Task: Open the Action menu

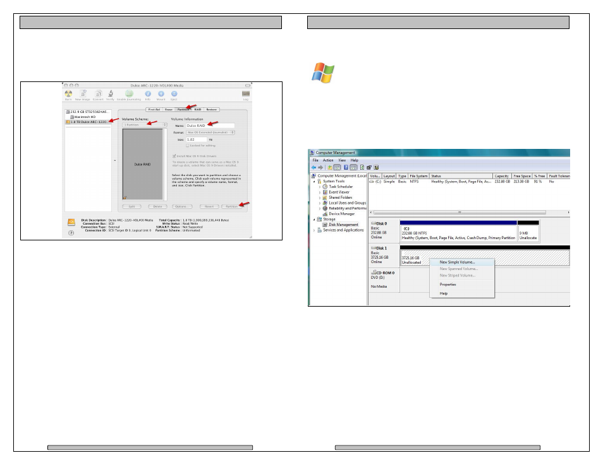Action: 328,160
